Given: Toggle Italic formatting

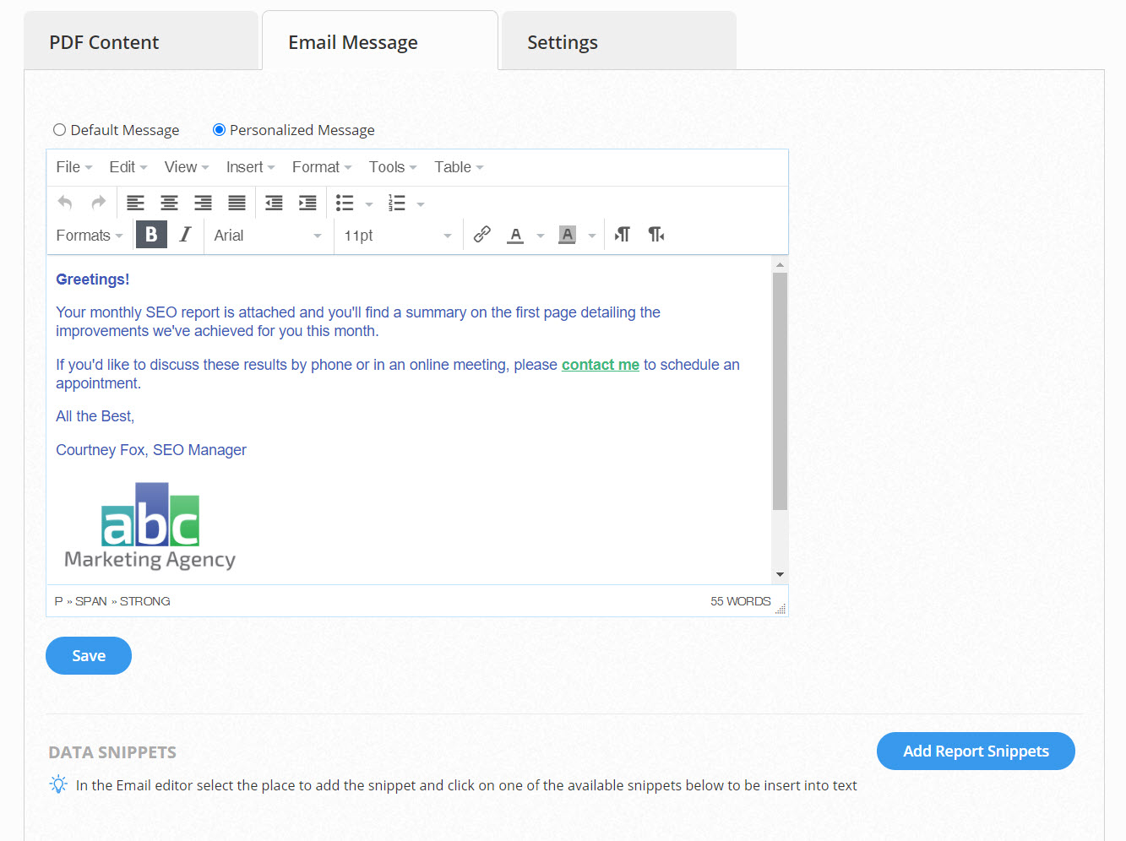Looking at the screenshot, I should pyautogui.click(x=185, y=235).
